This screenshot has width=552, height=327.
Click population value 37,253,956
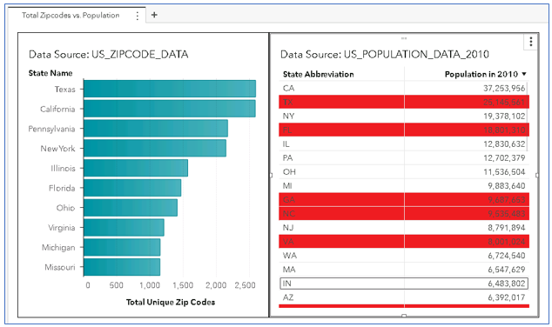504,88
